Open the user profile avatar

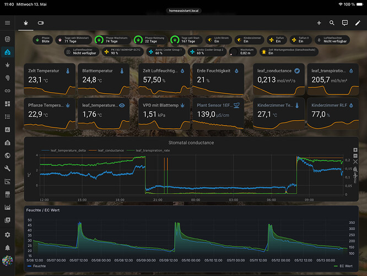[x=8, y=261]
